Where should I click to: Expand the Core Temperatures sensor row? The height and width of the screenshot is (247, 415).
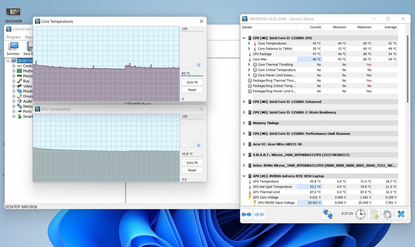(x=249, y=43)
